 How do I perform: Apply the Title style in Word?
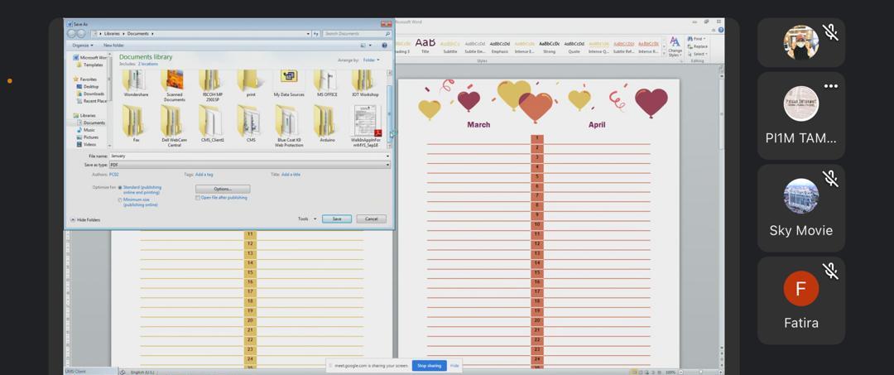(425, 46)
